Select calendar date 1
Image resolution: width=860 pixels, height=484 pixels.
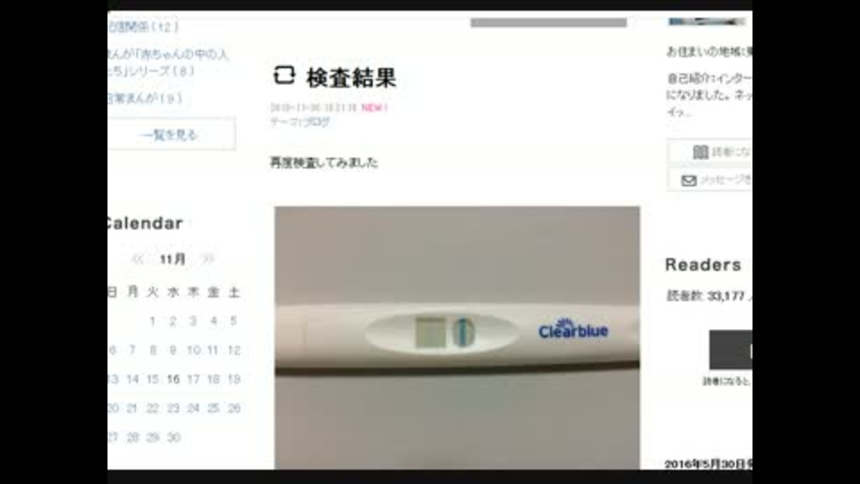(x=152, y=321)
